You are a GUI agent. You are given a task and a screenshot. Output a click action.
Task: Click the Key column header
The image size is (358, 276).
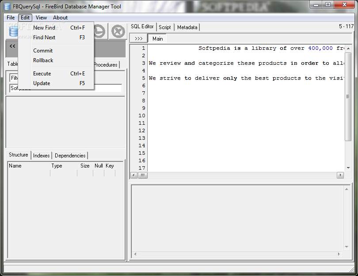pyautogui.click(x=110, y=166)
